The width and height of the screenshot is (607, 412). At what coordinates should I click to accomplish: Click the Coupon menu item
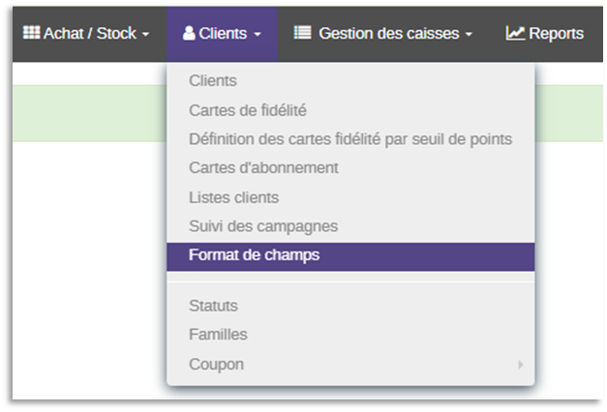(x=217, y=365)
